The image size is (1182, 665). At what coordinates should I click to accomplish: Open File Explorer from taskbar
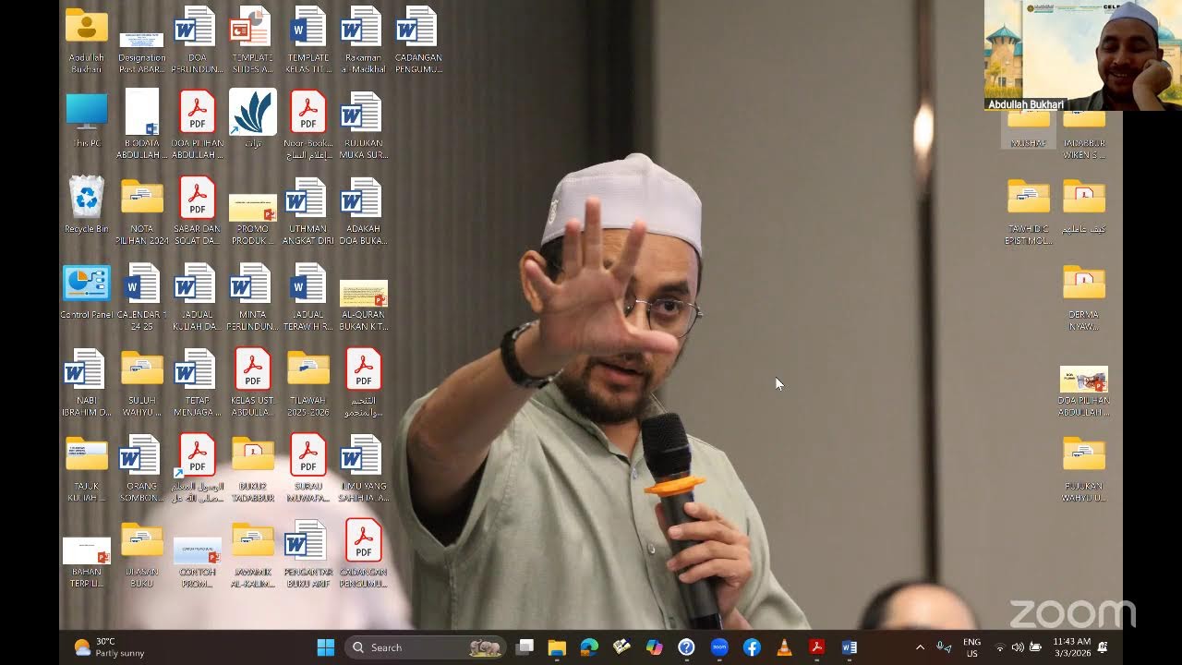[x=557, y=647]
